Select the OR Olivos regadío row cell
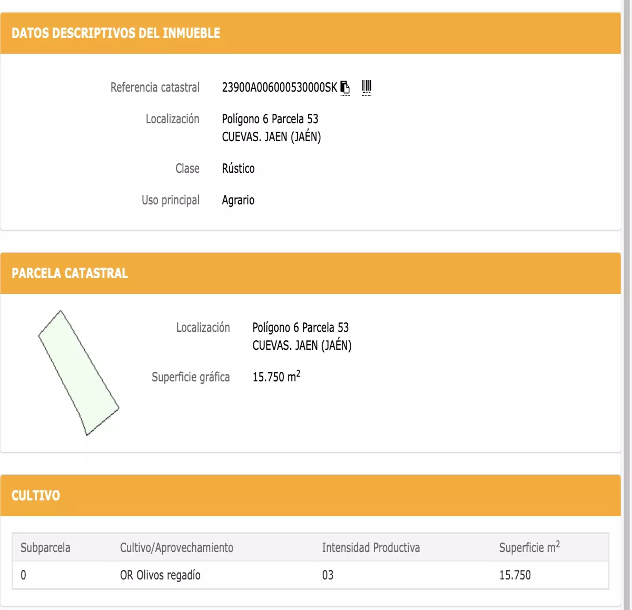Viewport: 632px width, 610px height. pos(160,575)
